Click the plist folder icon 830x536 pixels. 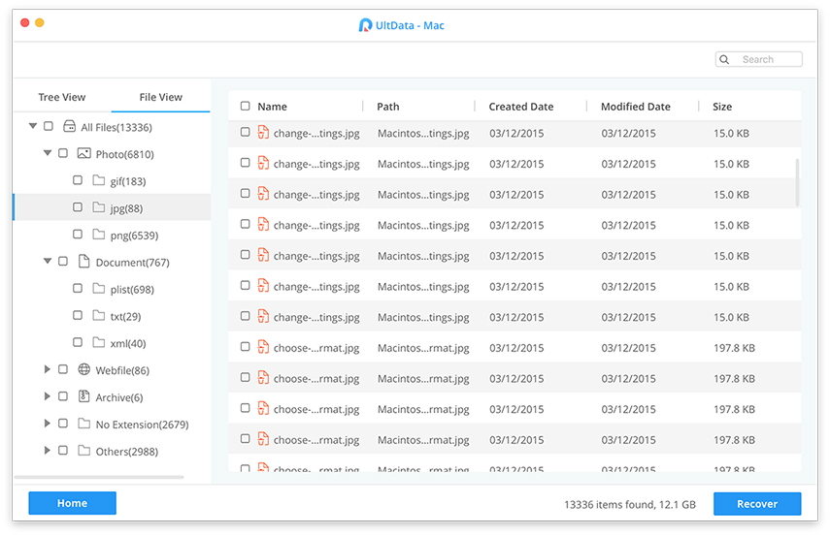click(x=98, y=288)
